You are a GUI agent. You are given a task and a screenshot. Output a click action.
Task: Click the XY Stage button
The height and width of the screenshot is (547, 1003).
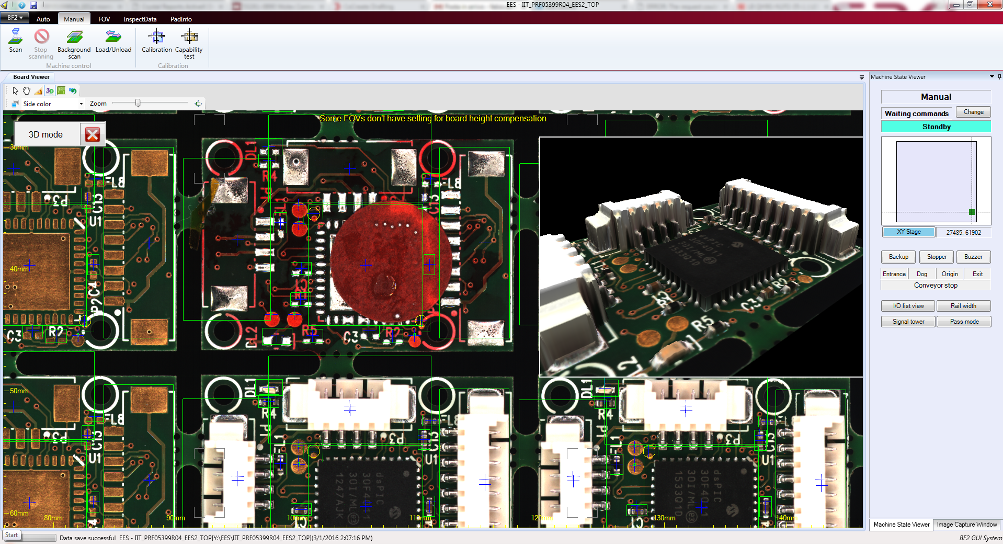tap(909, 232)
